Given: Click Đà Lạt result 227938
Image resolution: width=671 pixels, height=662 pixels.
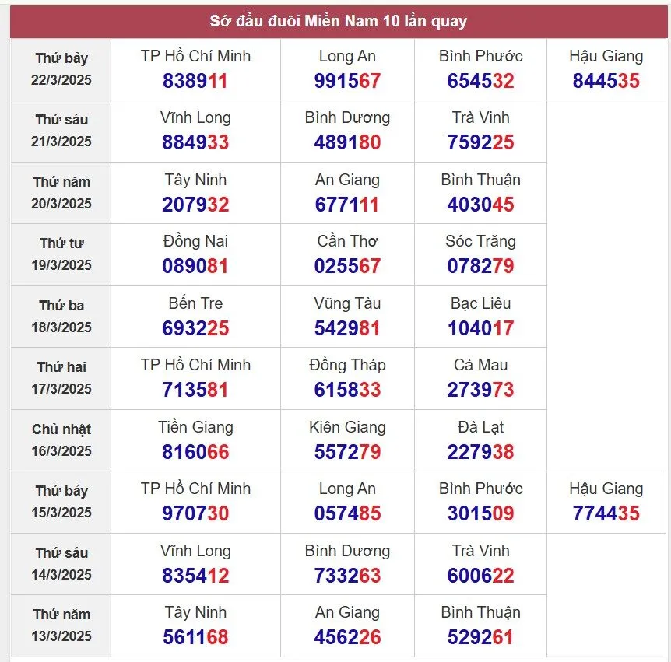Looking at the screenshot, I should pos(480,451).
